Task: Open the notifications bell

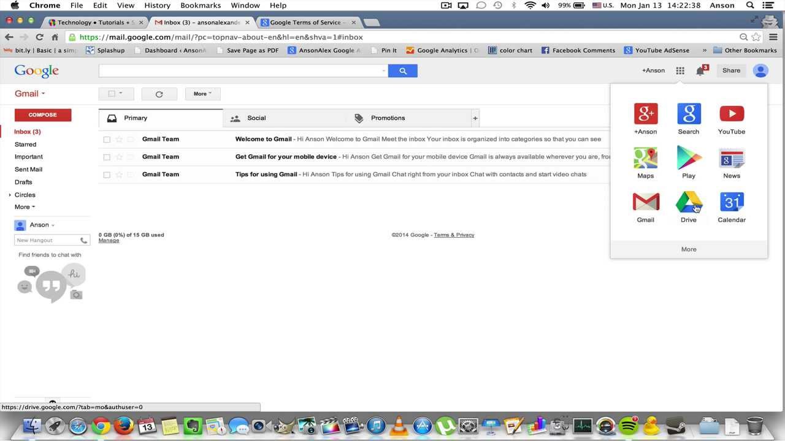Action: [x=700, y=71]
